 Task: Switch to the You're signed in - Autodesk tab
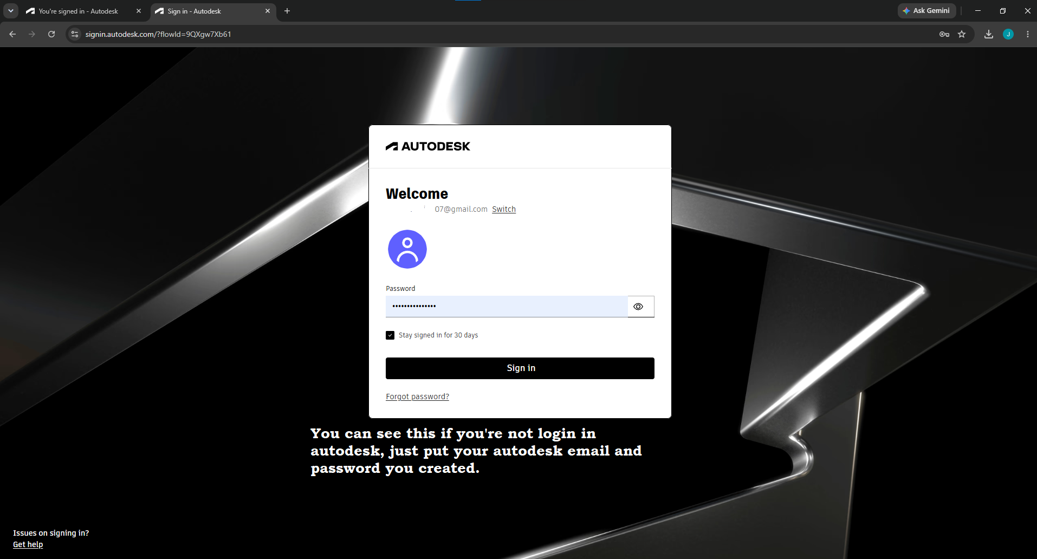point(78,11)
